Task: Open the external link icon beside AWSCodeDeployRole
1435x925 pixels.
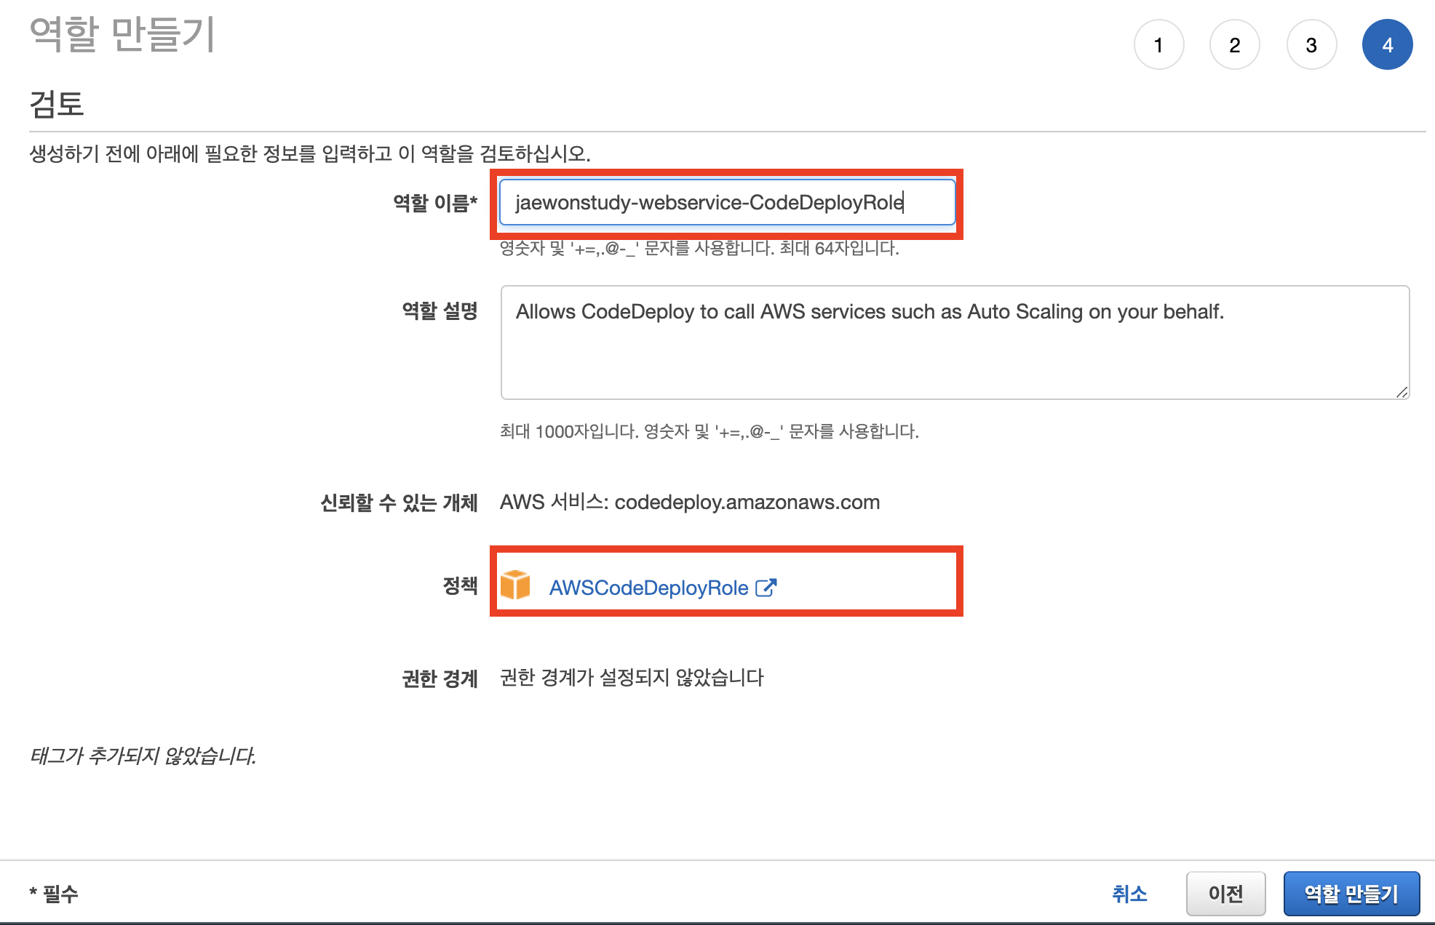Action: 766,588
